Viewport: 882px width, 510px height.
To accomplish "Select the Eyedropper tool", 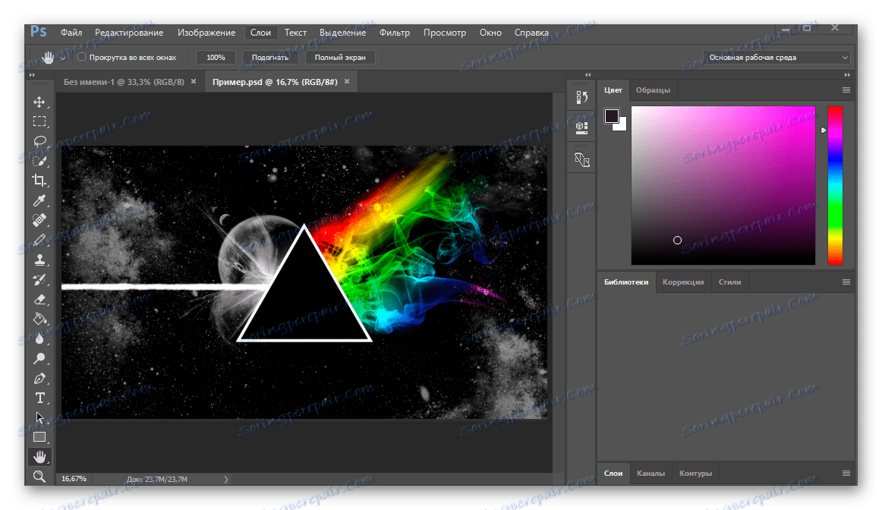I will 39,200.
